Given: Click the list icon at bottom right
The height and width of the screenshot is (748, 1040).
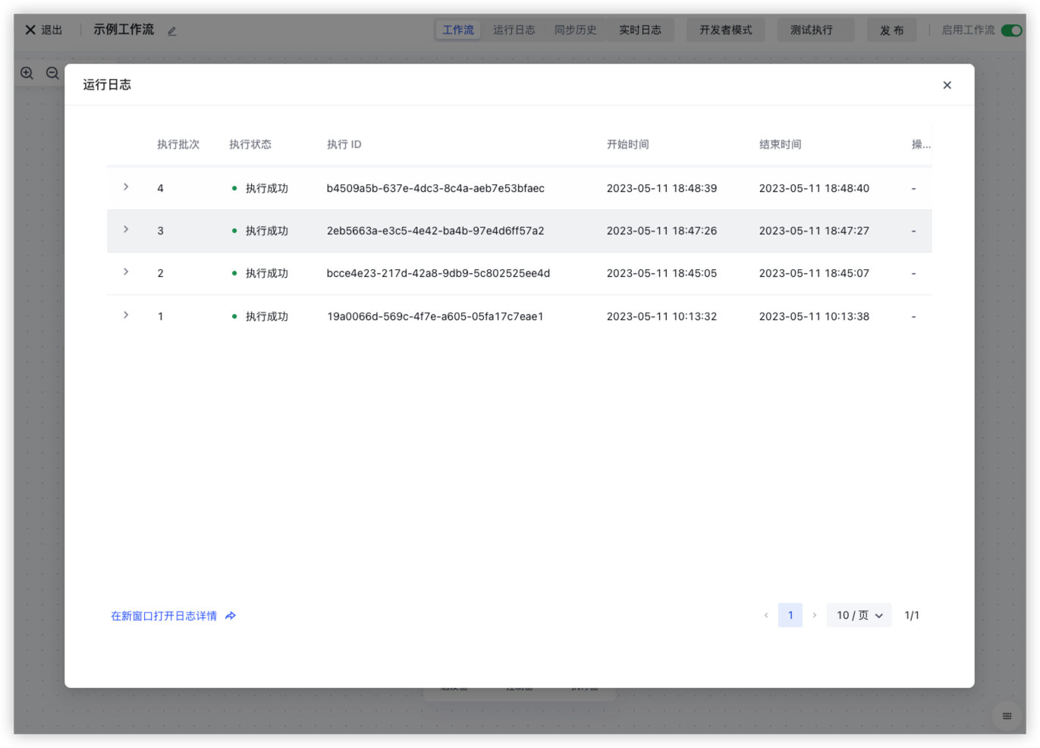Looking at the screenshot, I should (x=1007, y=716).
